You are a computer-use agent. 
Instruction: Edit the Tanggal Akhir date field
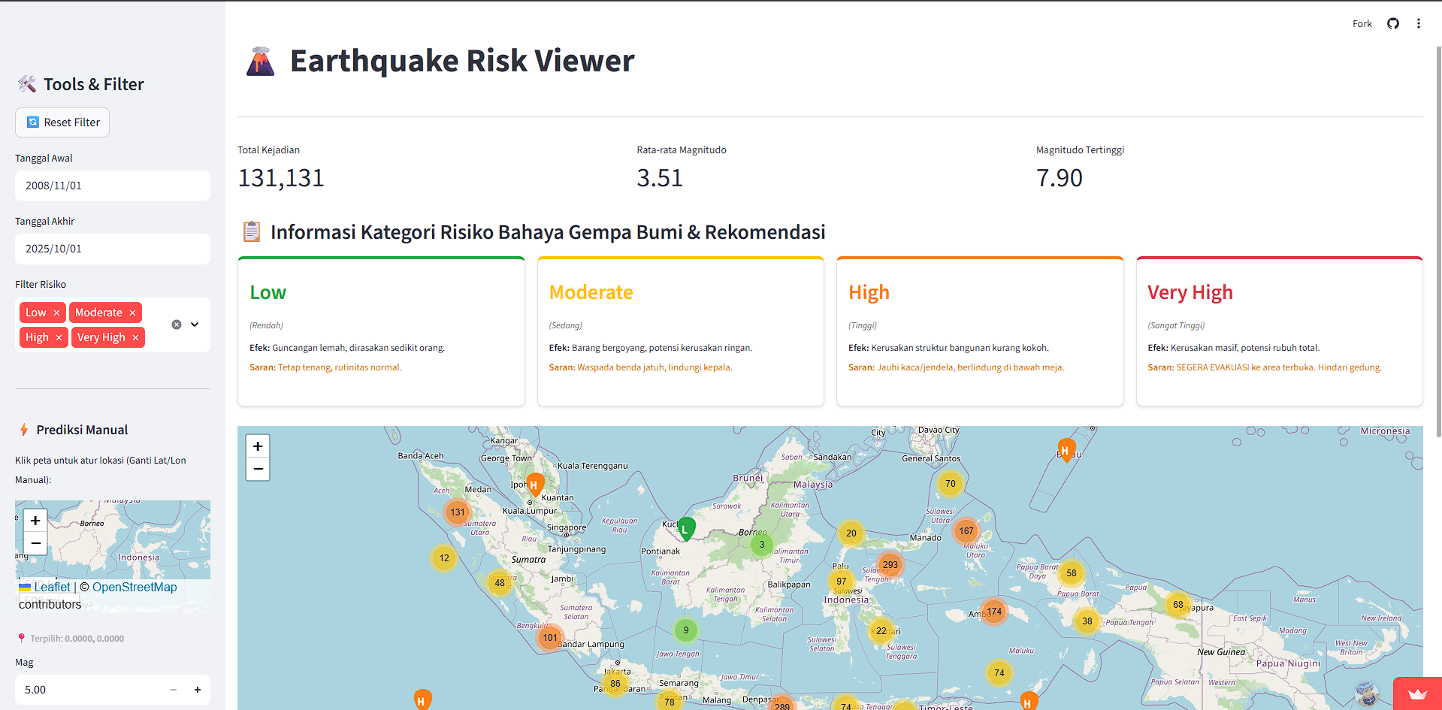[113, 249]
